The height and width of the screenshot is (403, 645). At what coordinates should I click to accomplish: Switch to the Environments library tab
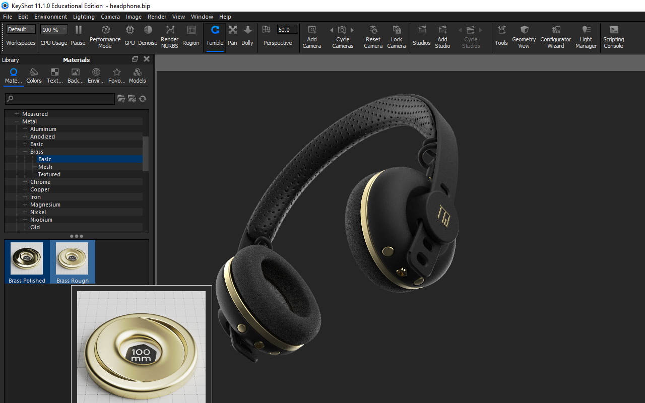click(x=96, y=76)
